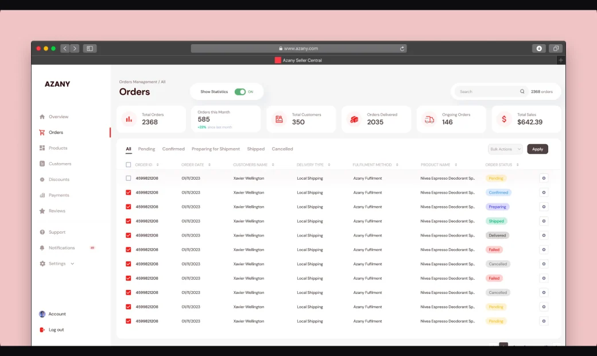Click the Apply button
The width and height of the screenshot is (597, 356).
(538, 149)
